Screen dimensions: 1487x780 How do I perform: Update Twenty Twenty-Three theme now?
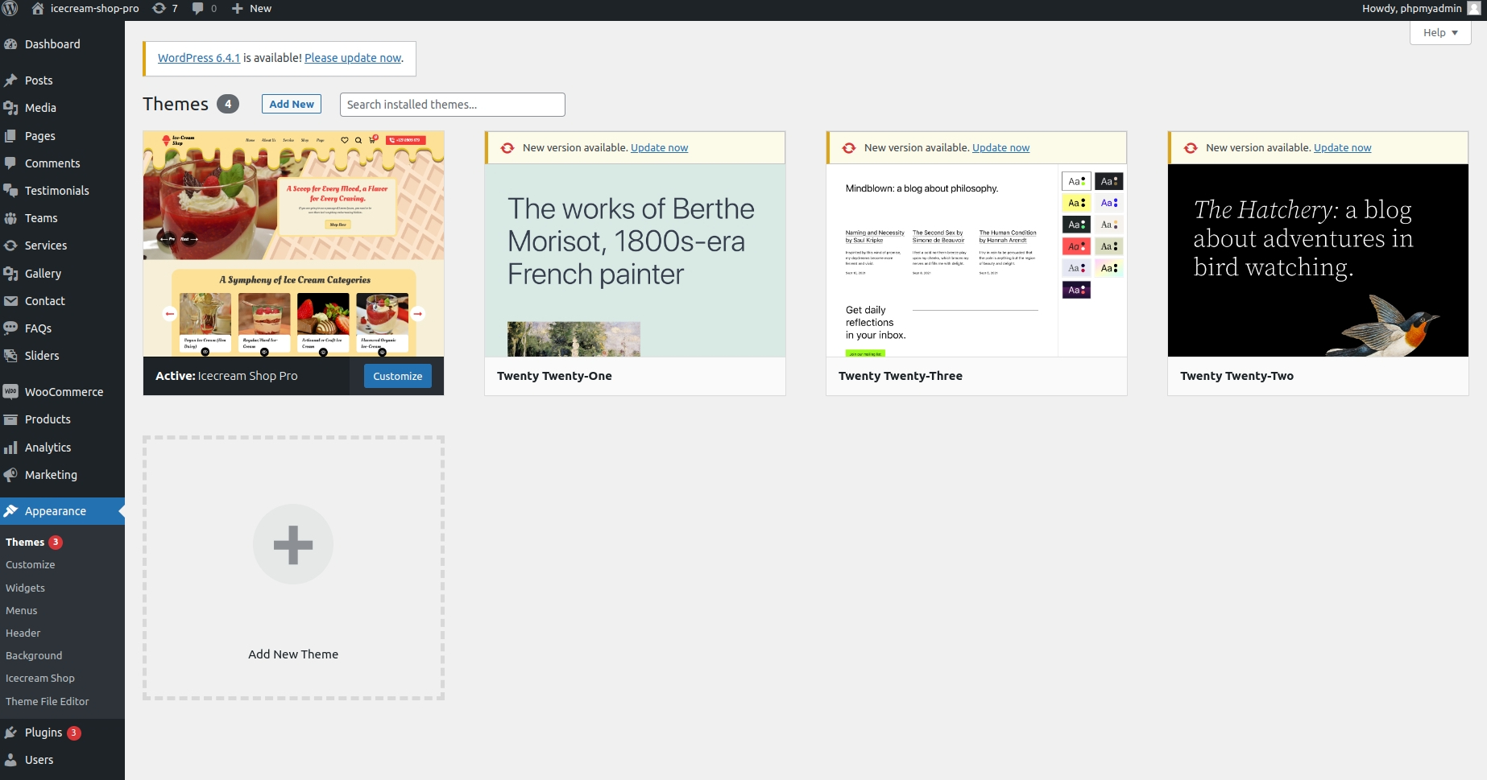[1000, 148]
